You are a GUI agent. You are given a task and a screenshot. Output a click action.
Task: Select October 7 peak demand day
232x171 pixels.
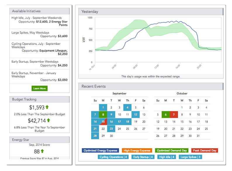point(174,115)
